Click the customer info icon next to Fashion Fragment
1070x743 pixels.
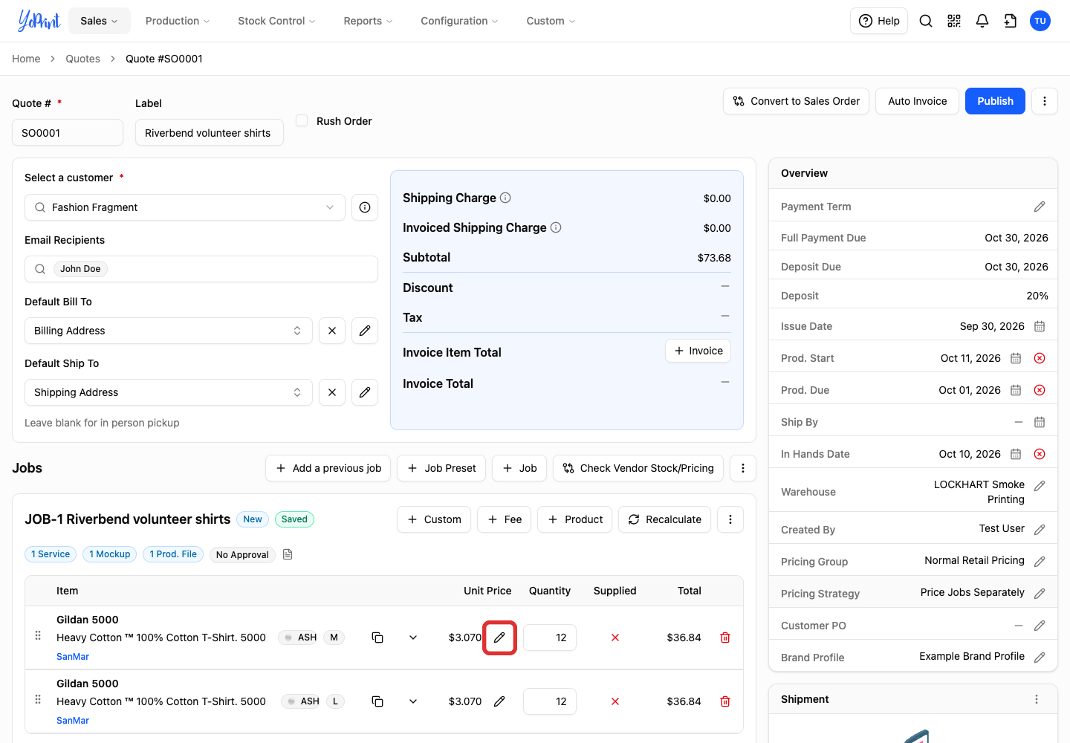(x=365, y=207)
